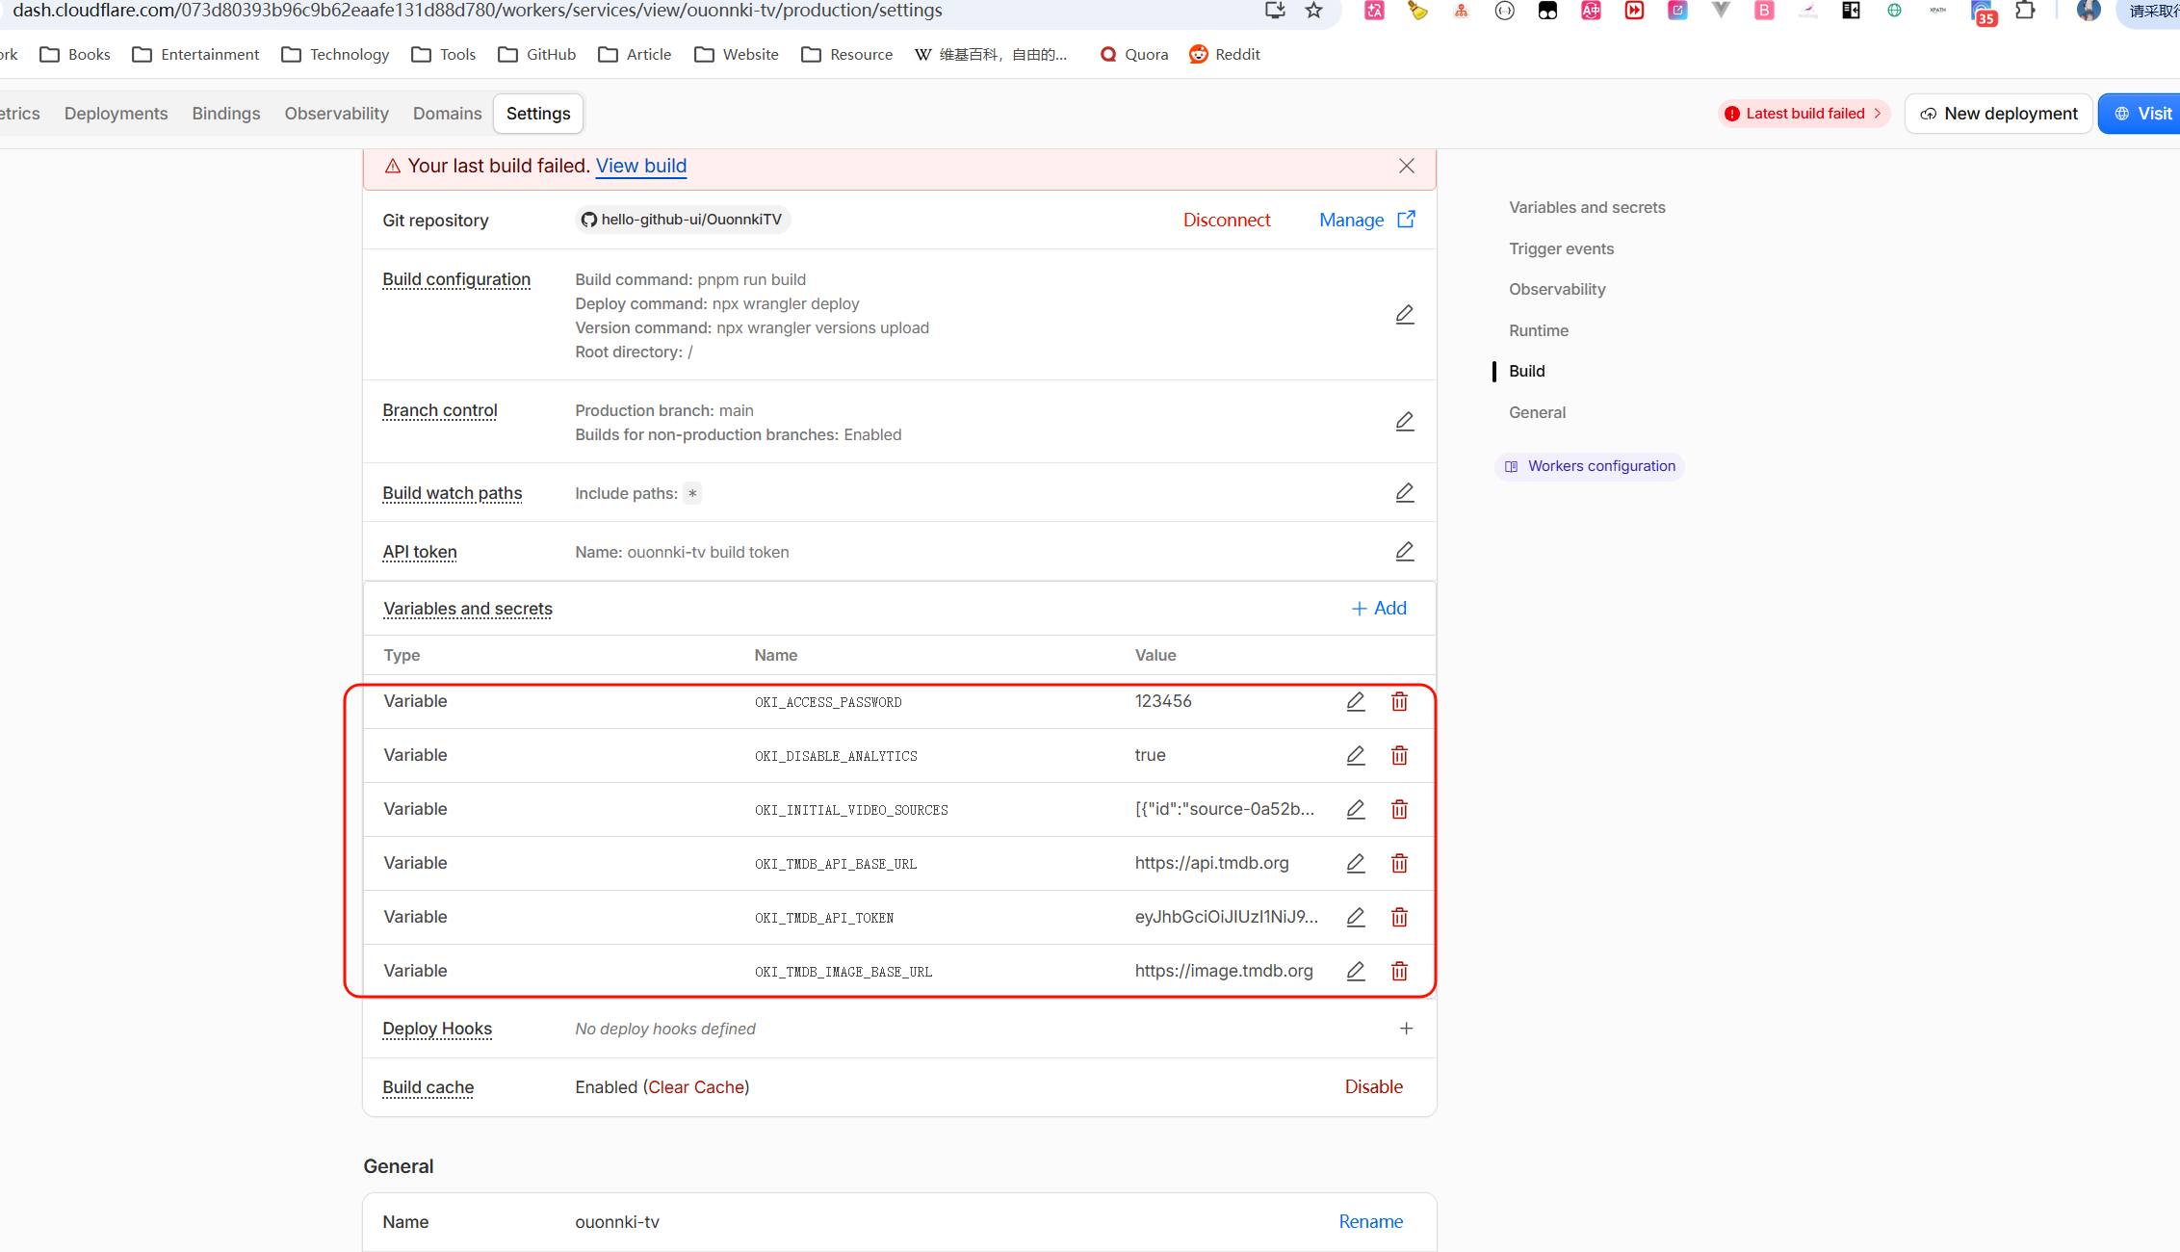
Task: Delete the OKI_ACCESS_PASSWORD variable
Action: point(1399,702)
